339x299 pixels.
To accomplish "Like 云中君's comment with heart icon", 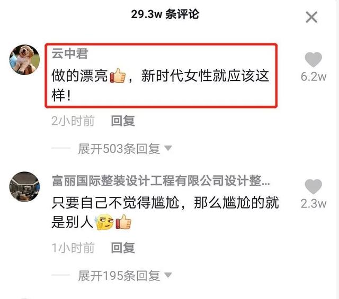I will click(x=313, y=60).
